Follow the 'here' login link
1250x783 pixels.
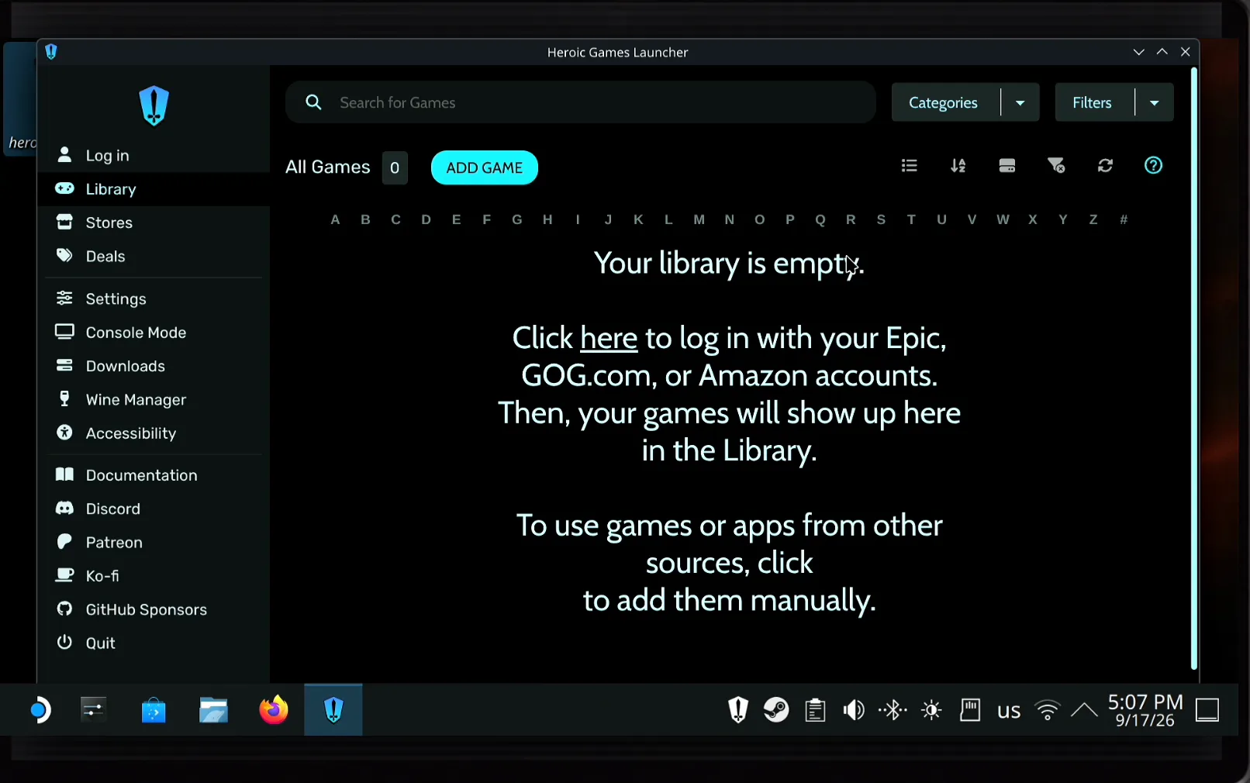[609, 339]
